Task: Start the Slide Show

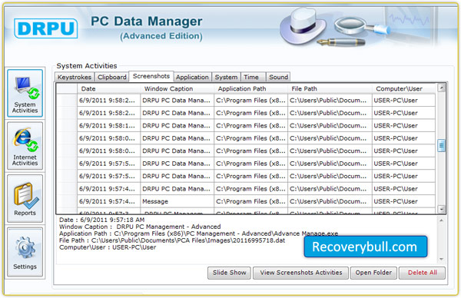Action: pos(229,273)
